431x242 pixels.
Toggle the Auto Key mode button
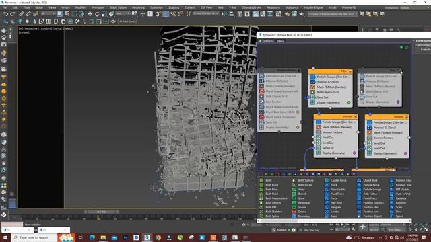pos(374,225)
